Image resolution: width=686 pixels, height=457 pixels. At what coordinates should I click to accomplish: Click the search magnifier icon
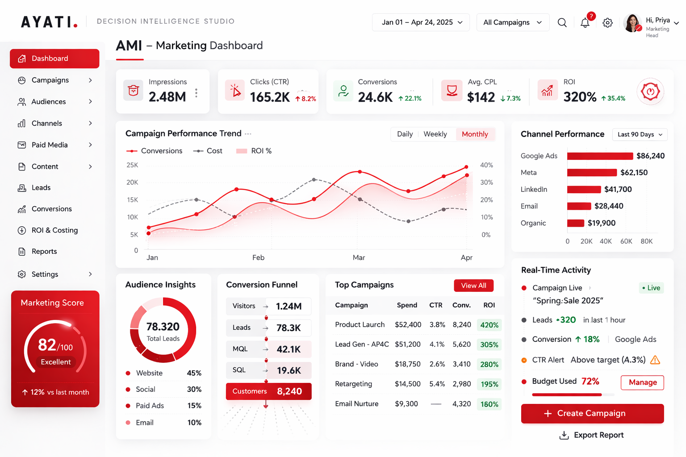click(562, 22)
